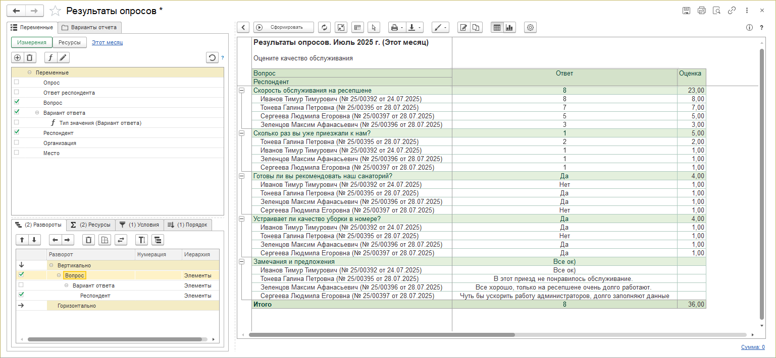
Task: Select the Ресурсы toggle button
Action: [70, 43]
